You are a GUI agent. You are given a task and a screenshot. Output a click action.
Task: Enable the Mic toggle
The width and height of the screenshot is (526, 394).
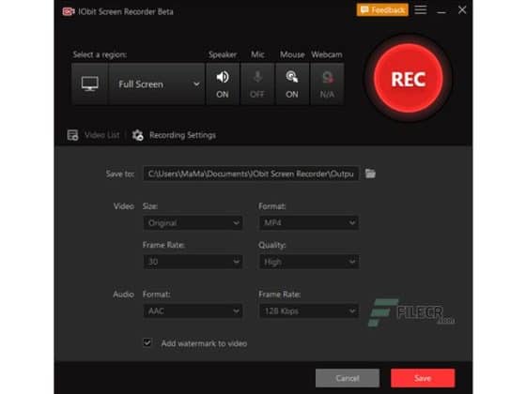257,84
